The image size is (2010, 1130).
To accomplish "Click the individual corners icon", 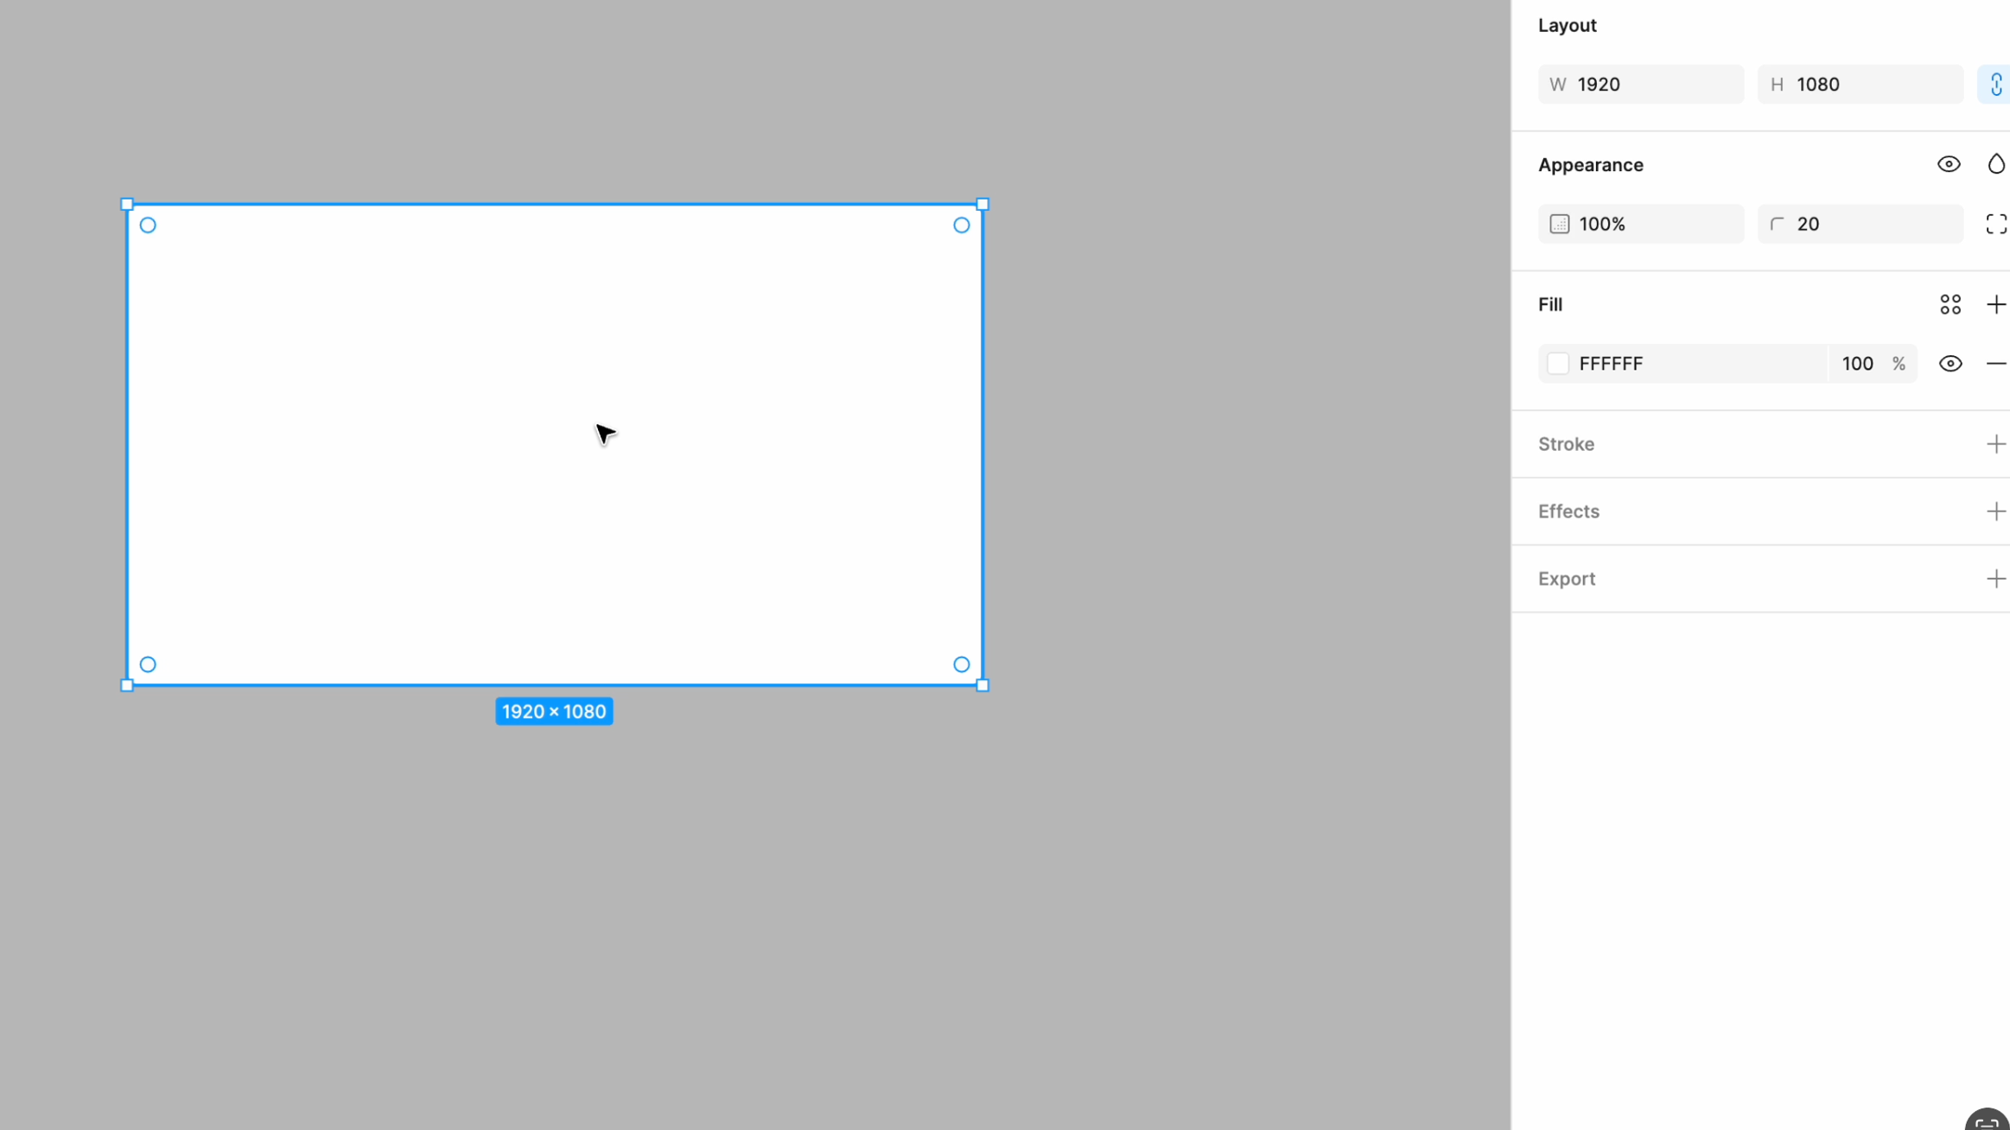I will click(x=1995, y=225).
